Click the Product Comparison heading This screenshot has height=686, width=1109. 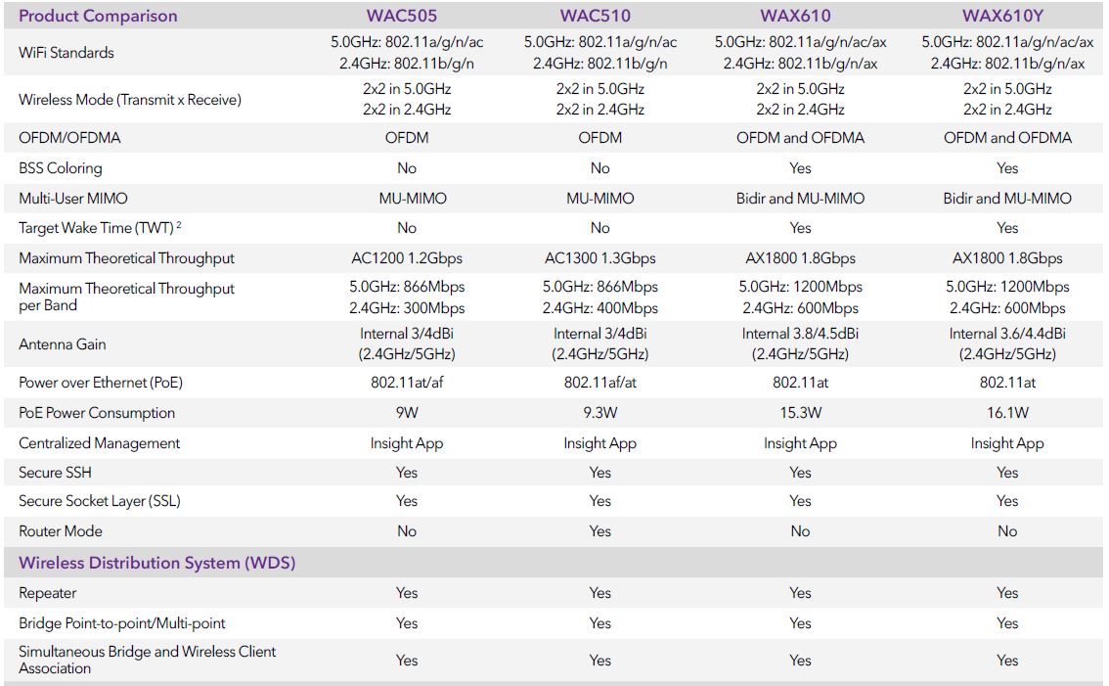click(98, 16)
